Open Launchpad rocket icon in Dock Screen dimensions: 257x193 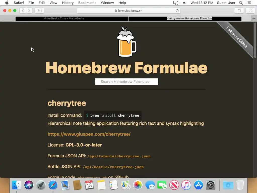click(x=41, y=185)
